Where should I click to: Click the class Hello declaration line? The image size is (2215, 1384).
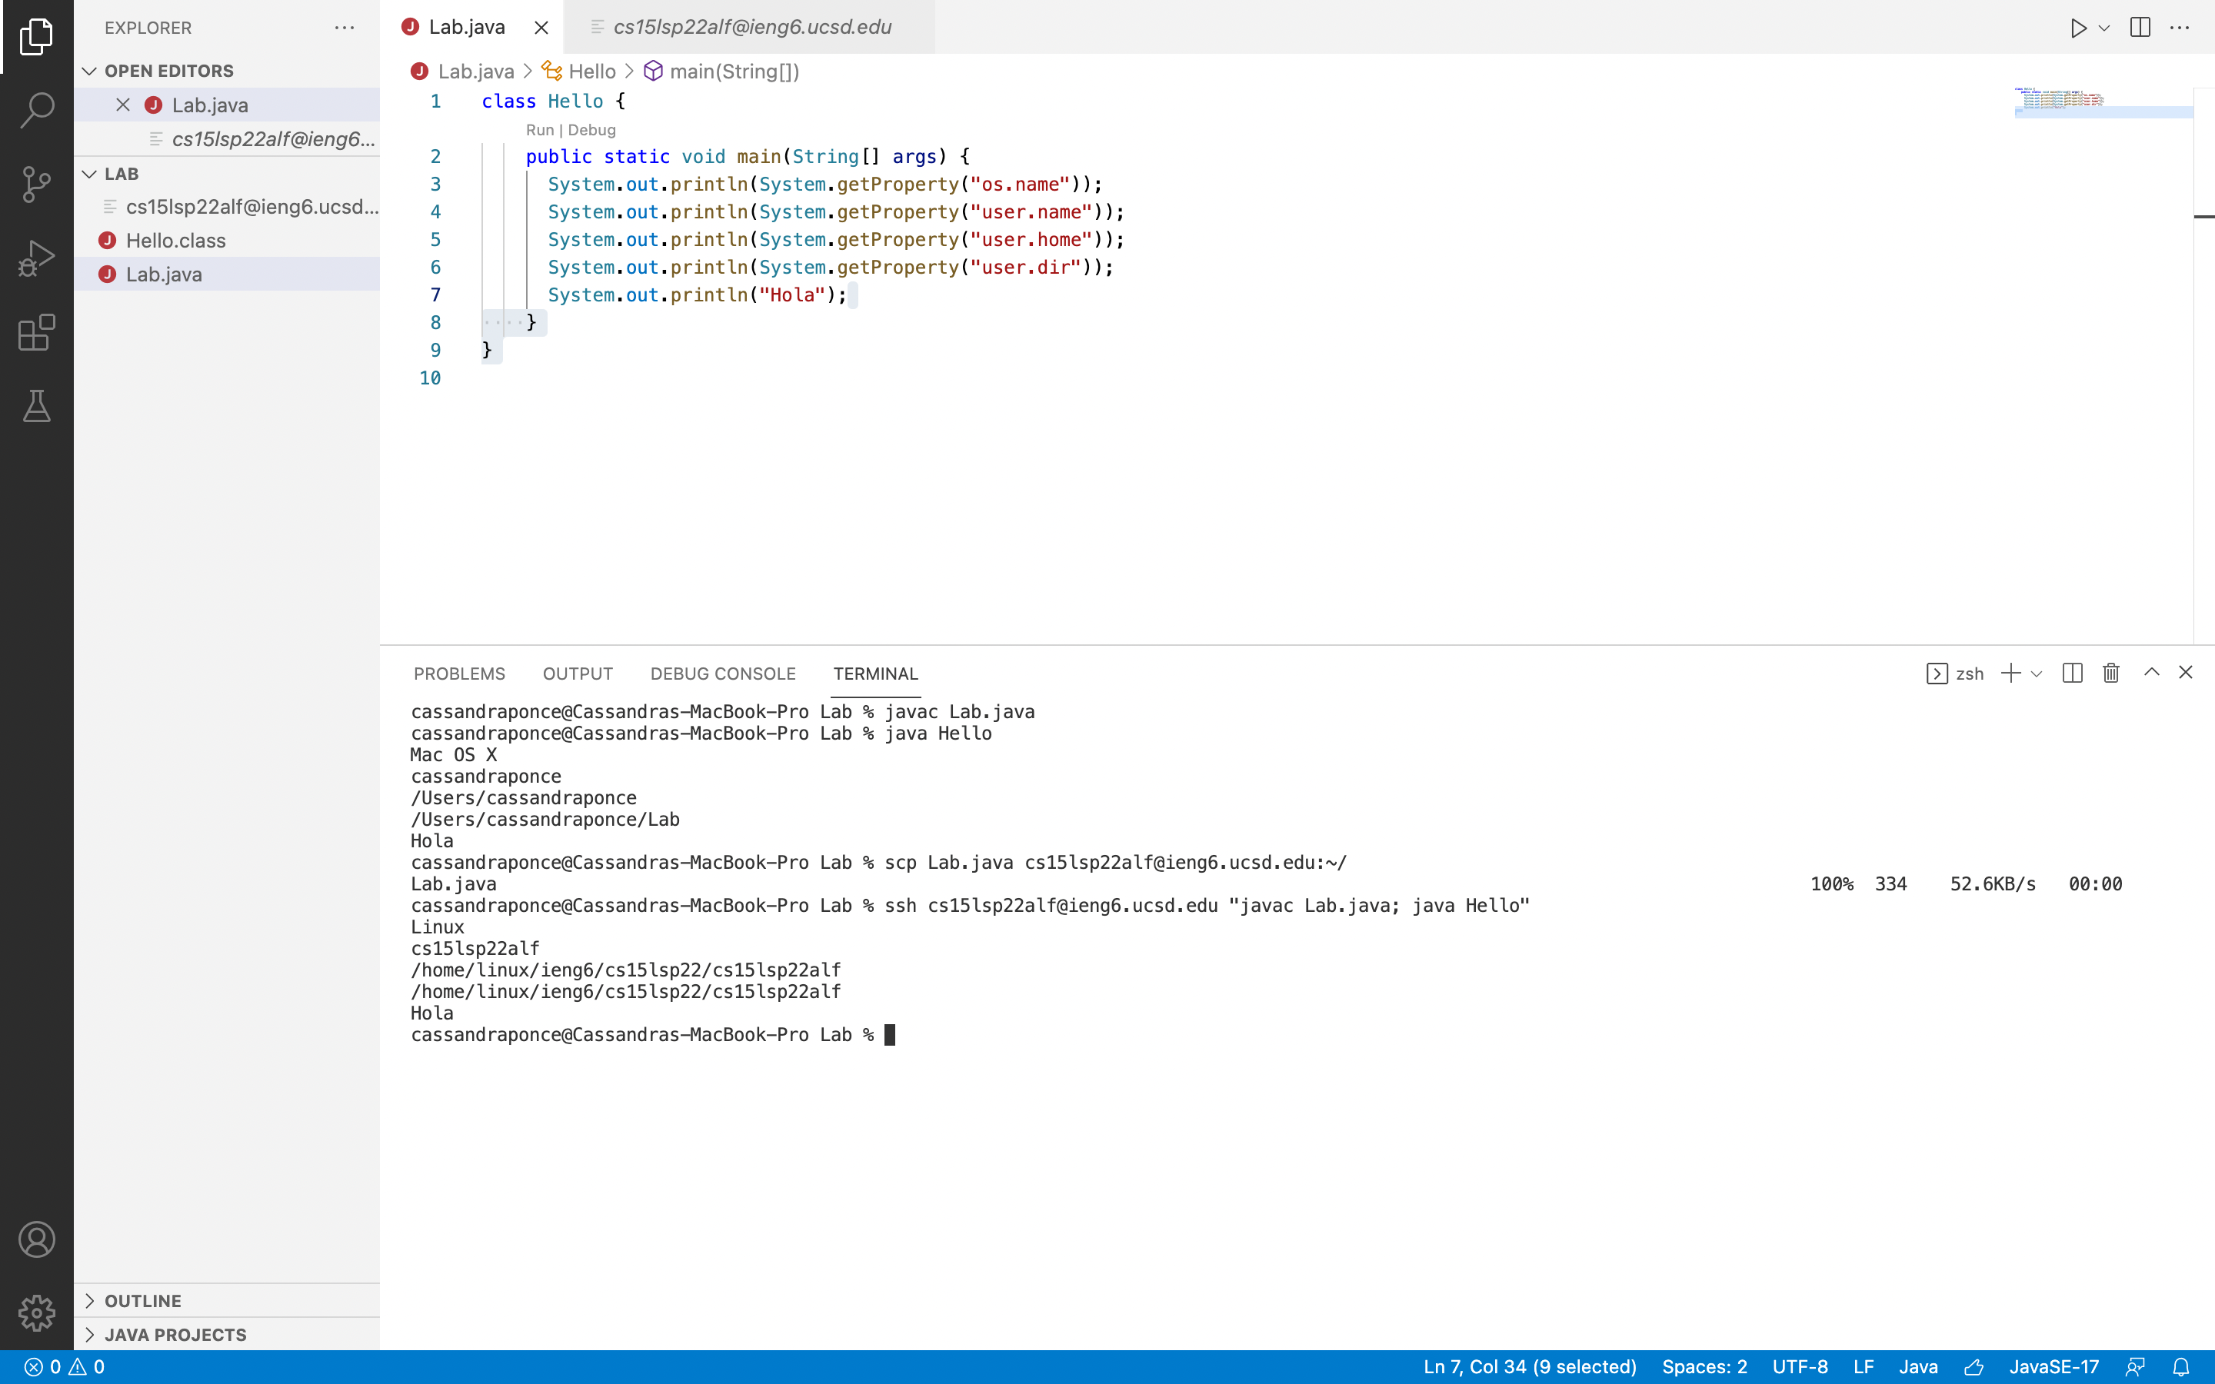[x=554, y=101]
